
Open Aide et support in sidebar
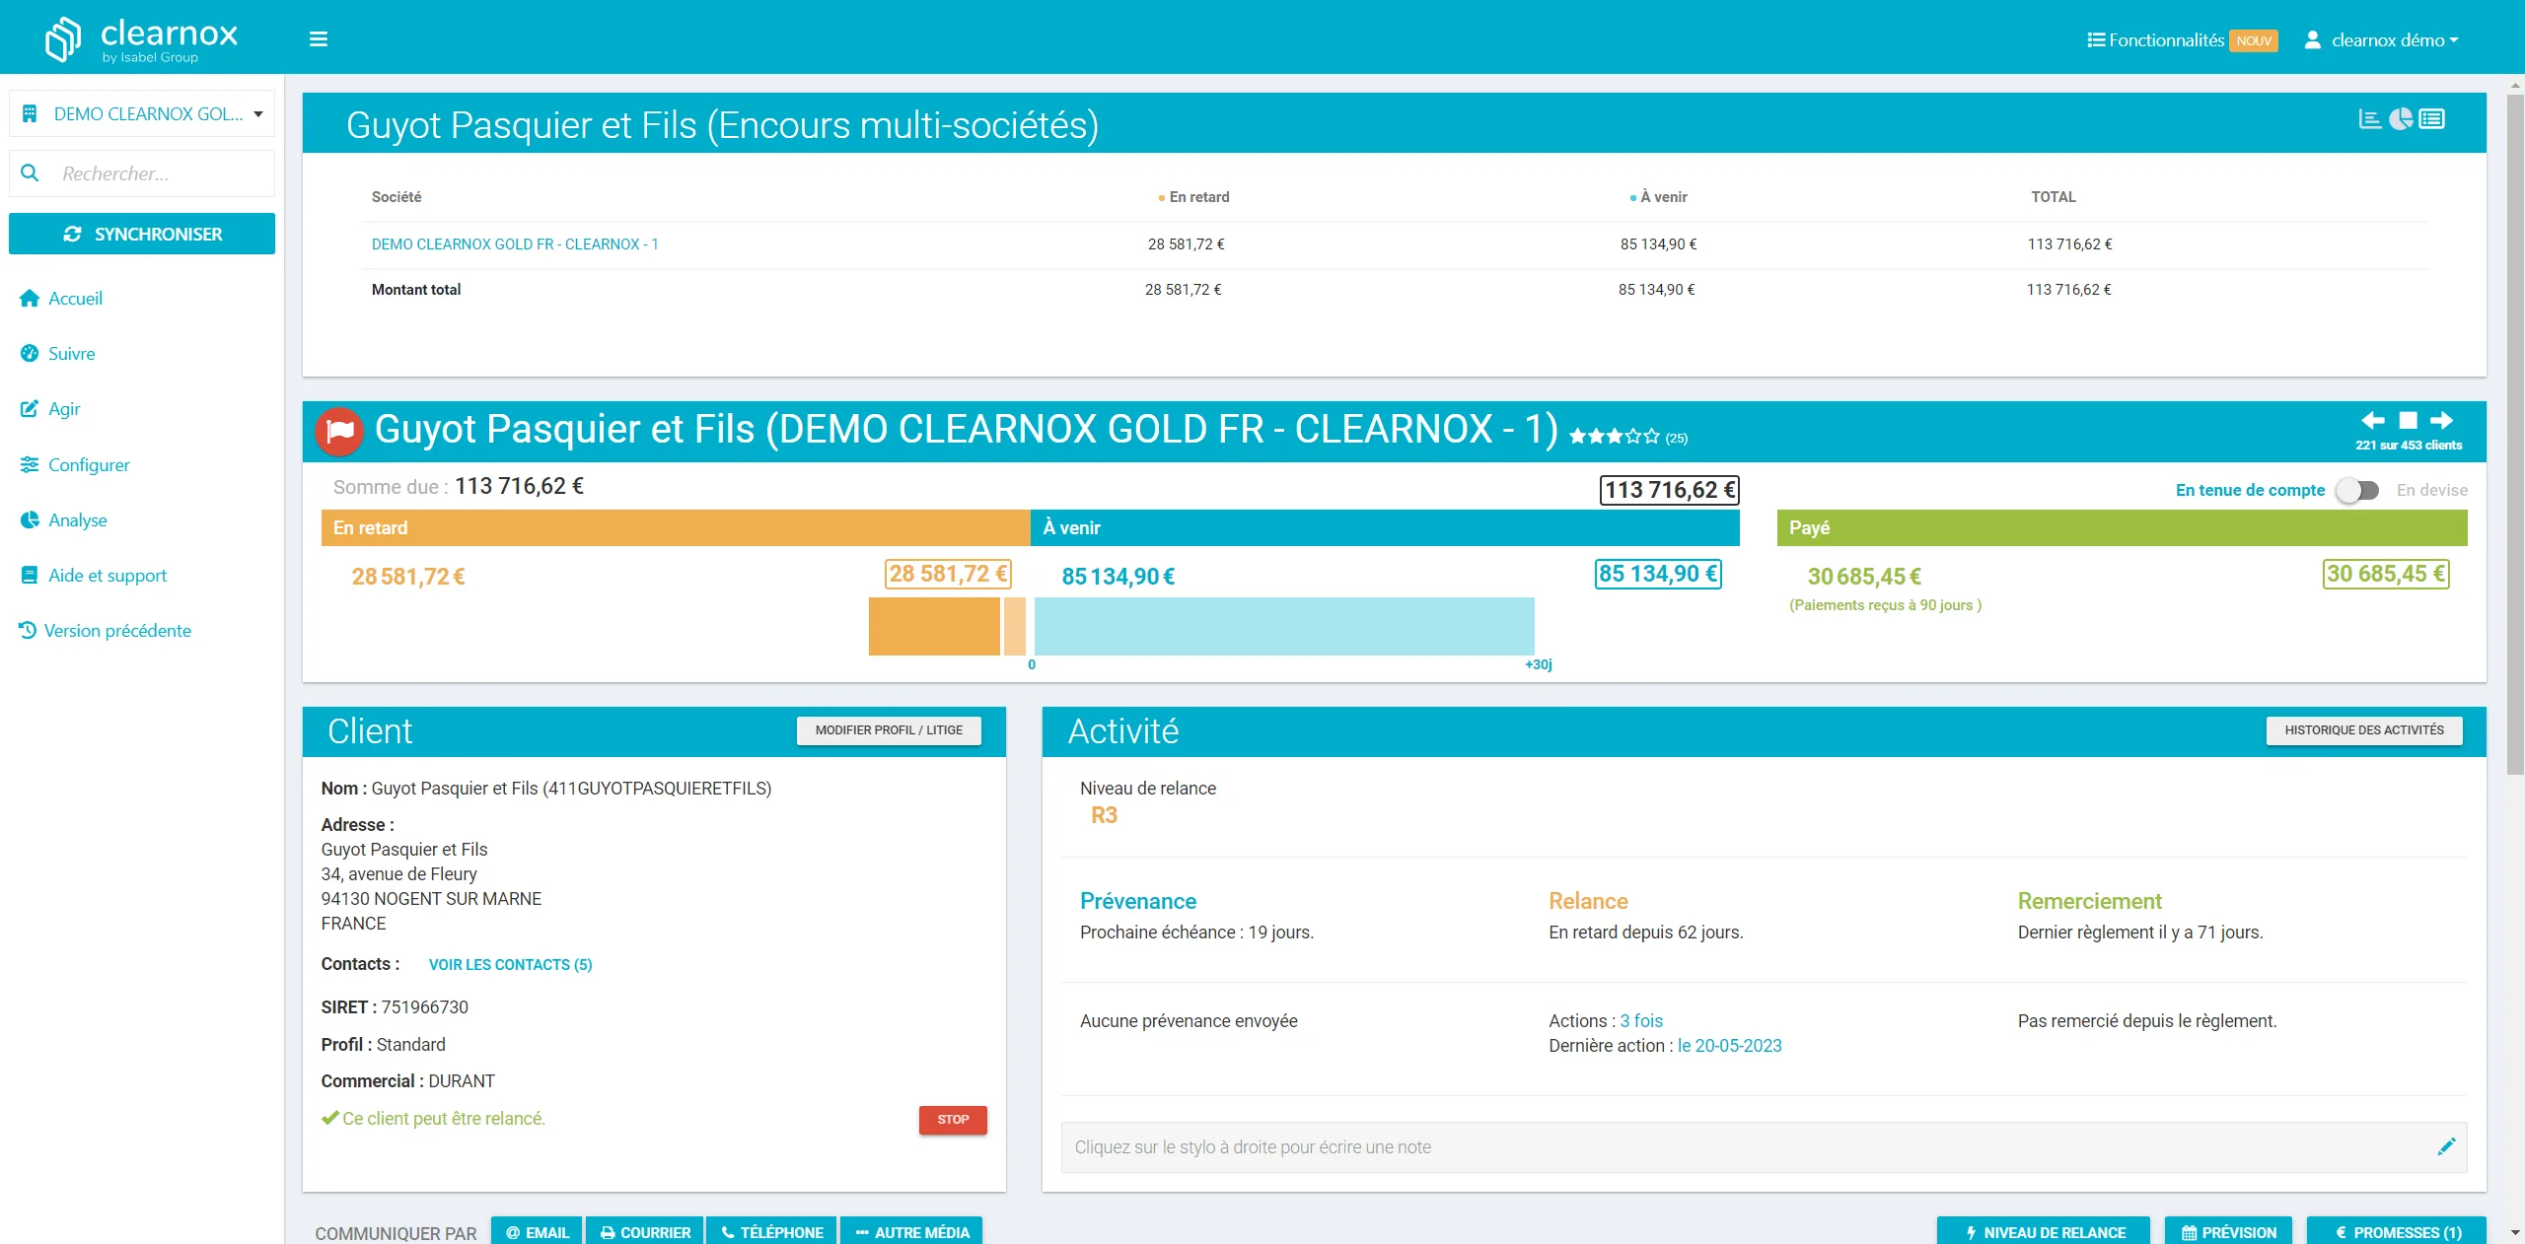[x=94, y=576]
